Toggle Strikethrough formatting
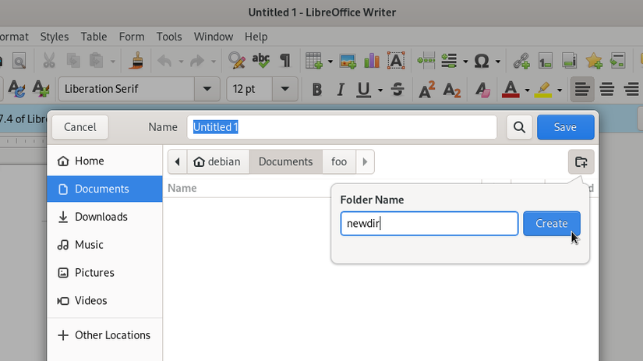 coord(397,89)
